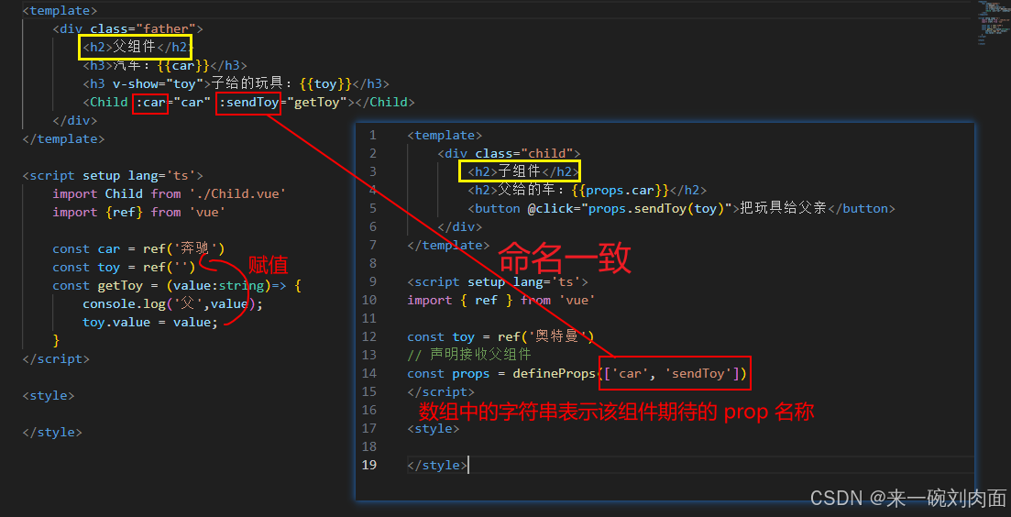1011x517 pixels.
Task: Click the h2 父给的车 {{props.car}} line
Action: (588, 190)
